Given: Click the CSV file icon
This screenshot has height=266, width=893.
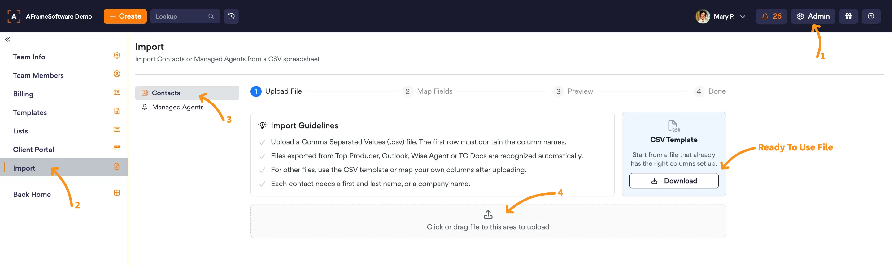Looking at the screenshot, I should [673, 126].
